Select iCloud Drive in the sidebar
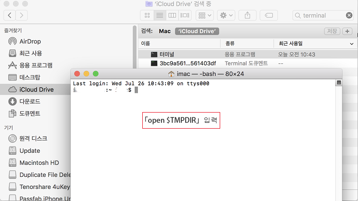358x201 pixels. [x=35, y=89]
